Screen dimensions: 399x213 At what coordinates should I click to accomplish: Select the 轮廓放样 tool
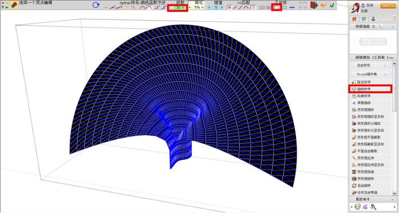click(371, 96)
